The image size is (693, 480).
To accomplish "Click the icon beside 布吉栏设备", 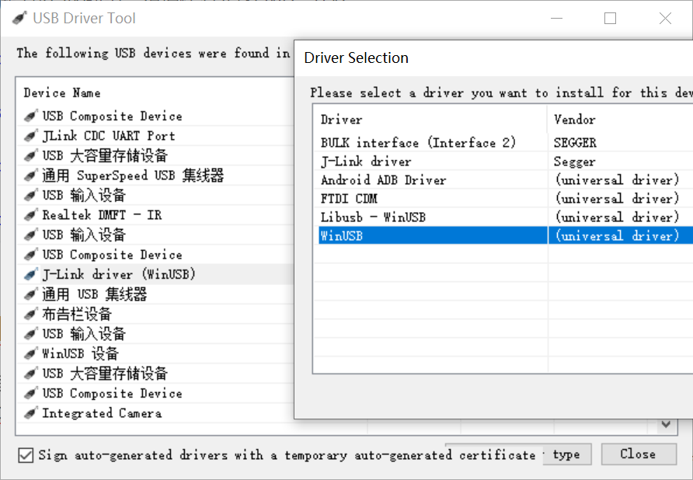I will pos(30,315).
